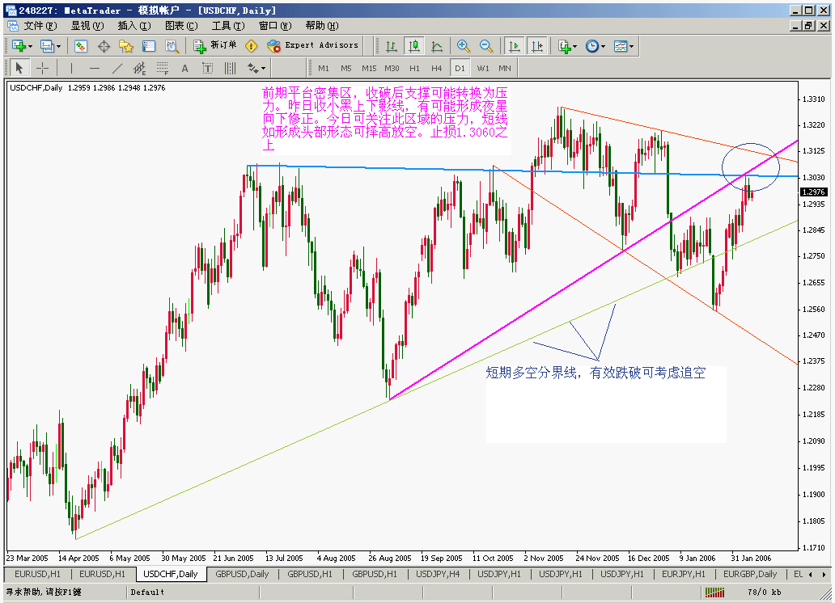
Task: Select the USDCHF,Daily chart tab
Action: pos(171,574)
